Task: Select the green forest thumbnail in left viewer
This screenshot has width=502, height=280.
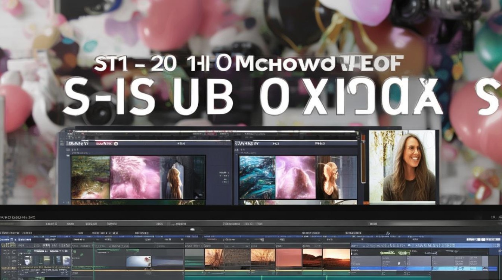Action: (x=90, y=177)
